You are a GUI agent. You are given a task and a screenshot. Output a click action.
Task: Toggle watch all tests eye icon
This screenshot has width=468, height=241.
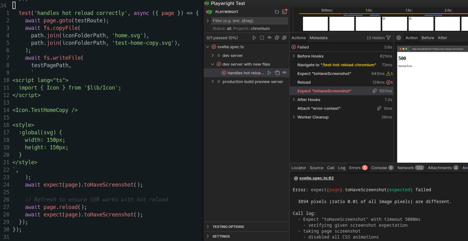(269, 38)
